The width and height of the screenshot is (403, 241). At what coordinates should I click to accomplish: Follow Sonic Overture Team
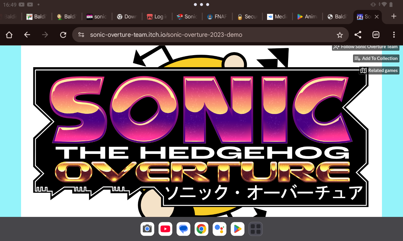pos(366,47)
